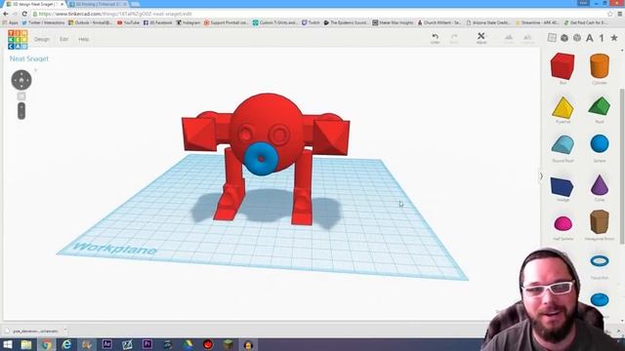Switch to the second browser tab
The width and height of the screenshot is (625, 351).
pyautogui.click(x=98, y=4)
